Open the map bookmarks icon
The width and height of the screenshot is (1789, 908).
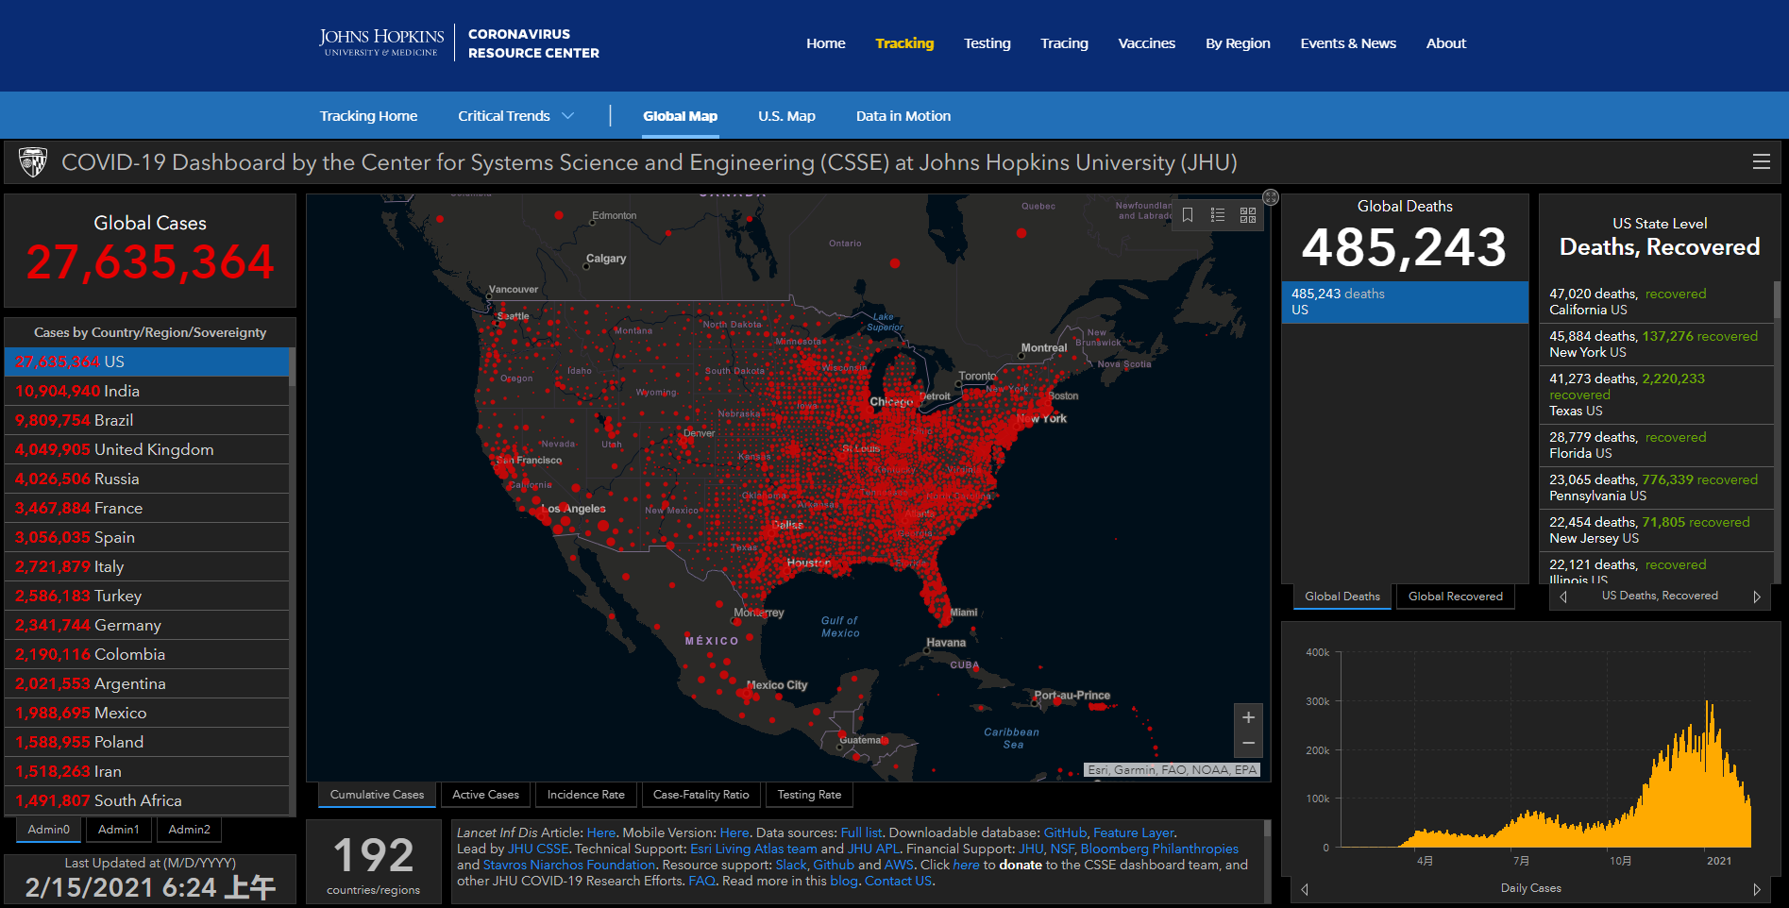pyautogui.click(x=1188, y=215)
